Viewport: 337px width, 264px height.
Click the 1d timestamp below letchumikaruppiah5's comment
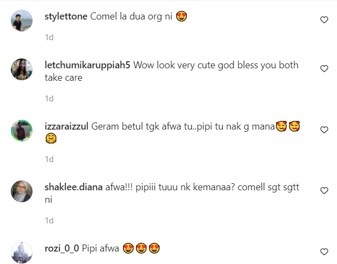49,99
